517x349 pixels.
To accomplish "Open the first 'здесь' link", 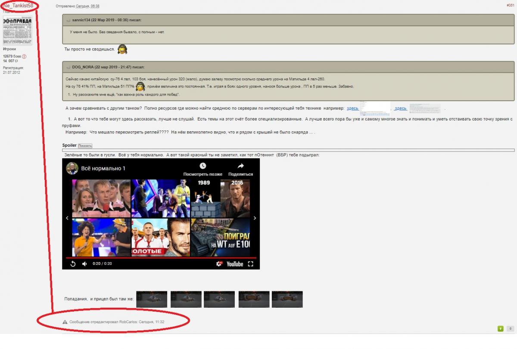I will pos(352,108).
